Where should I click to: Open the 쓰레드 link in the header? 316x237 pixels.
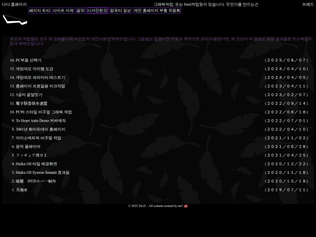point(308,5)
